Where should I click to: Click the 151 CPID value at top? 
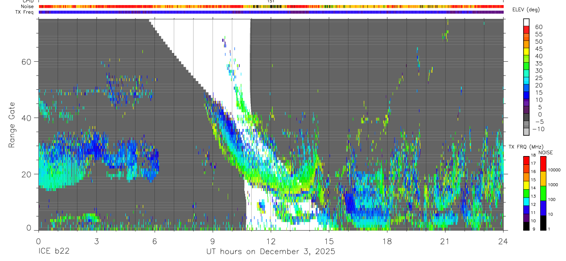click(271, 1)
